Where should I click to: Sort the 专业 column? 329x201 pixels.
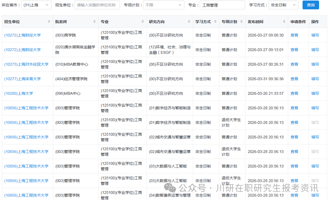coord(143,22)
